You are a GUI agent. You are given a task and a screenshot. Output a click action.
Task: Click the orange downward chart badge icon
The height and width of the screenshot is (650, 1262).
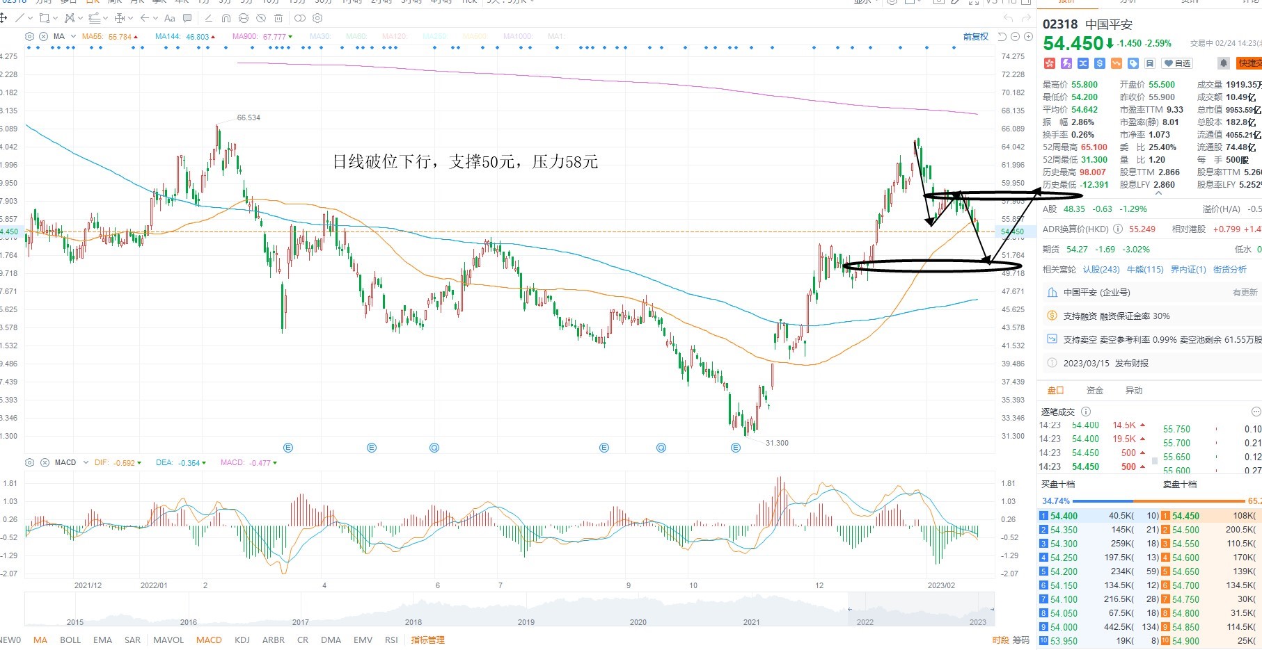tap(1116, 63)
